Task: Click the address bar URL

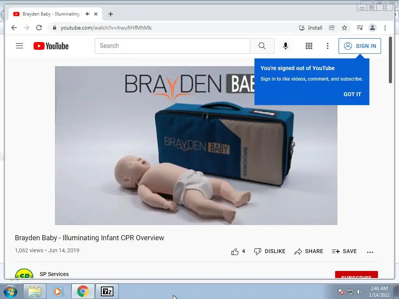Action: 106,28
